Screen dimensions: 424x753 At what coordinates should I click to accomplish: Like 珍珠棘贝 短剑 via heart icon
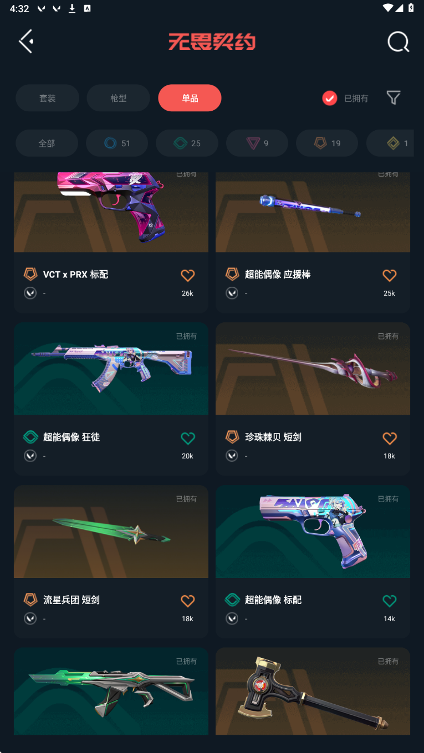[x=390, y=438]
